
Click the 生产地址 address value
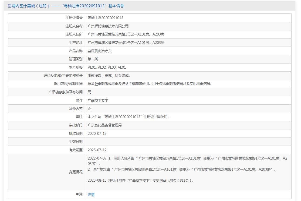pos(126,43)
